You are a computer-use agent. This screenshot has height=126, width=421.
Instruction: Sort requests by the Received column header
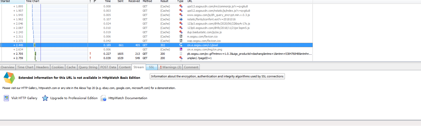(134, 1)
